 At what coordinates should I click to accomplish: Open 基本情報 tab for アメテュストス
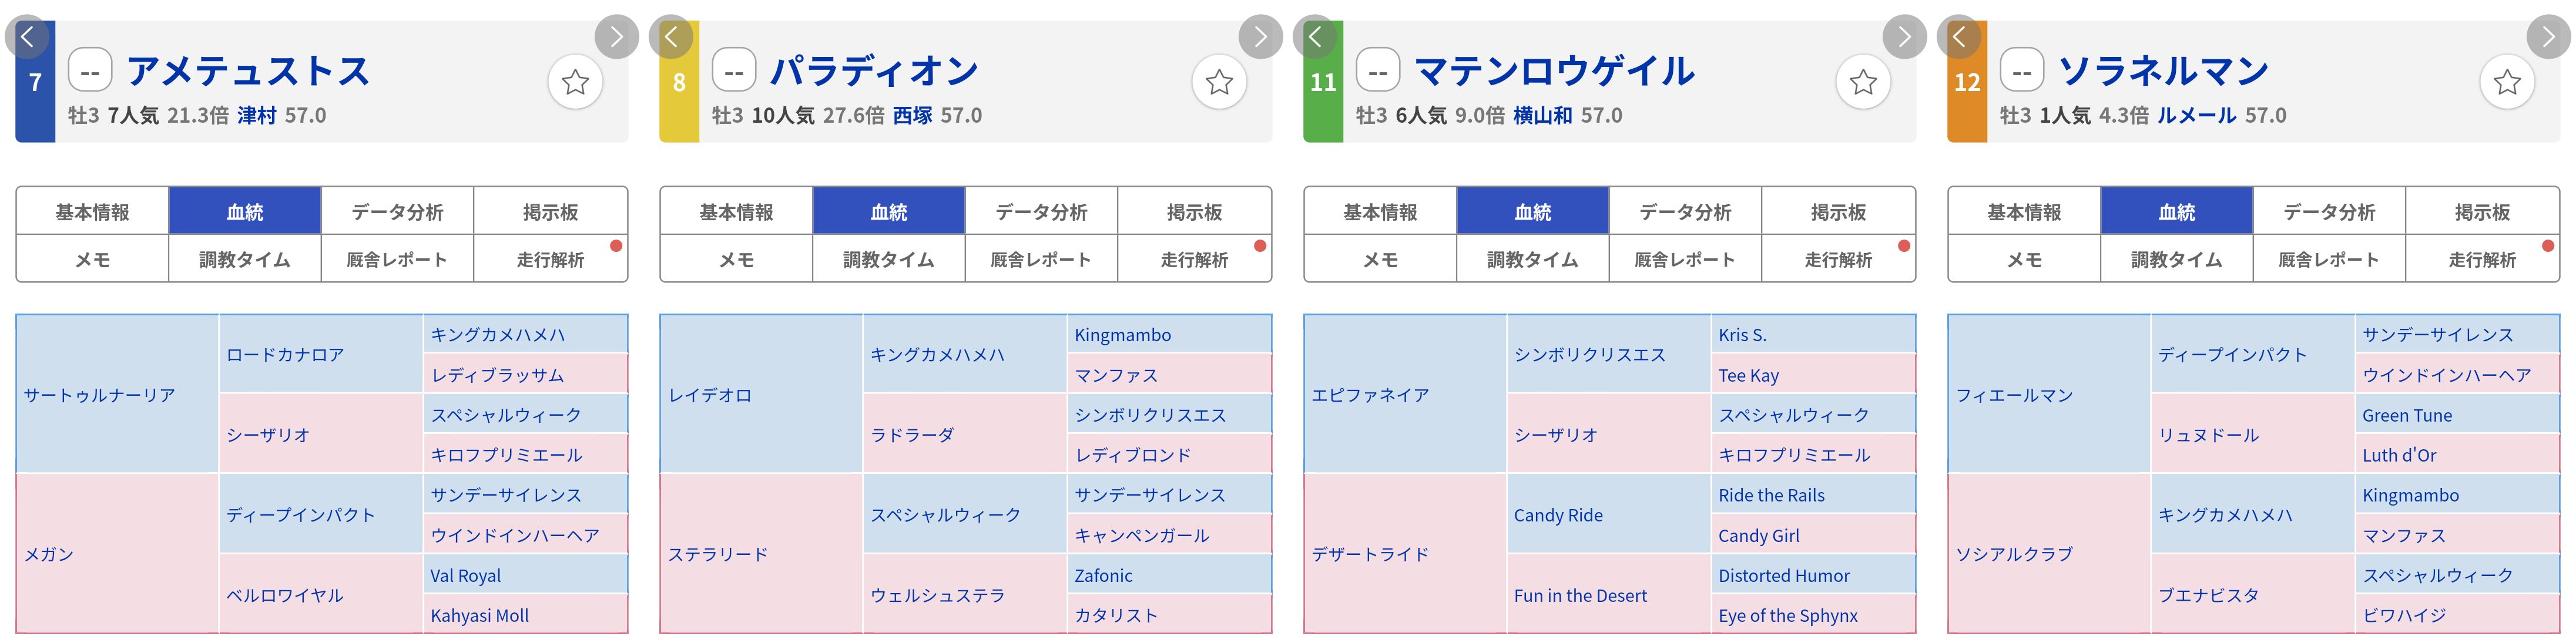pyautogui.click(x=92, y=212)
